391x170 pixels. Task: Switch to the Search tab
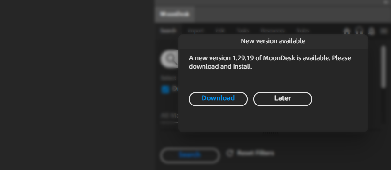(168, 31)
